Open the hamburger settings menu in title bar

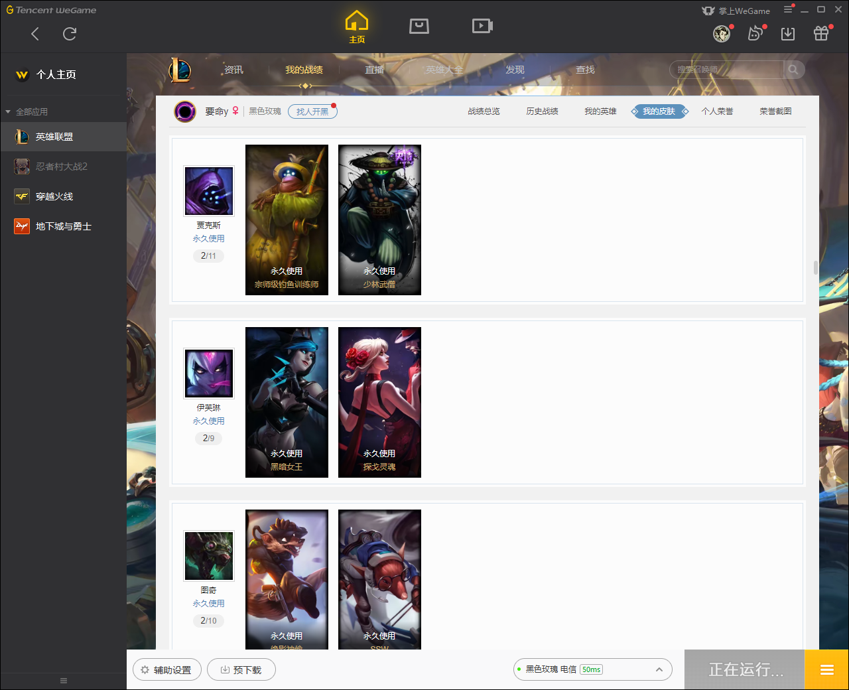(788, 10)
